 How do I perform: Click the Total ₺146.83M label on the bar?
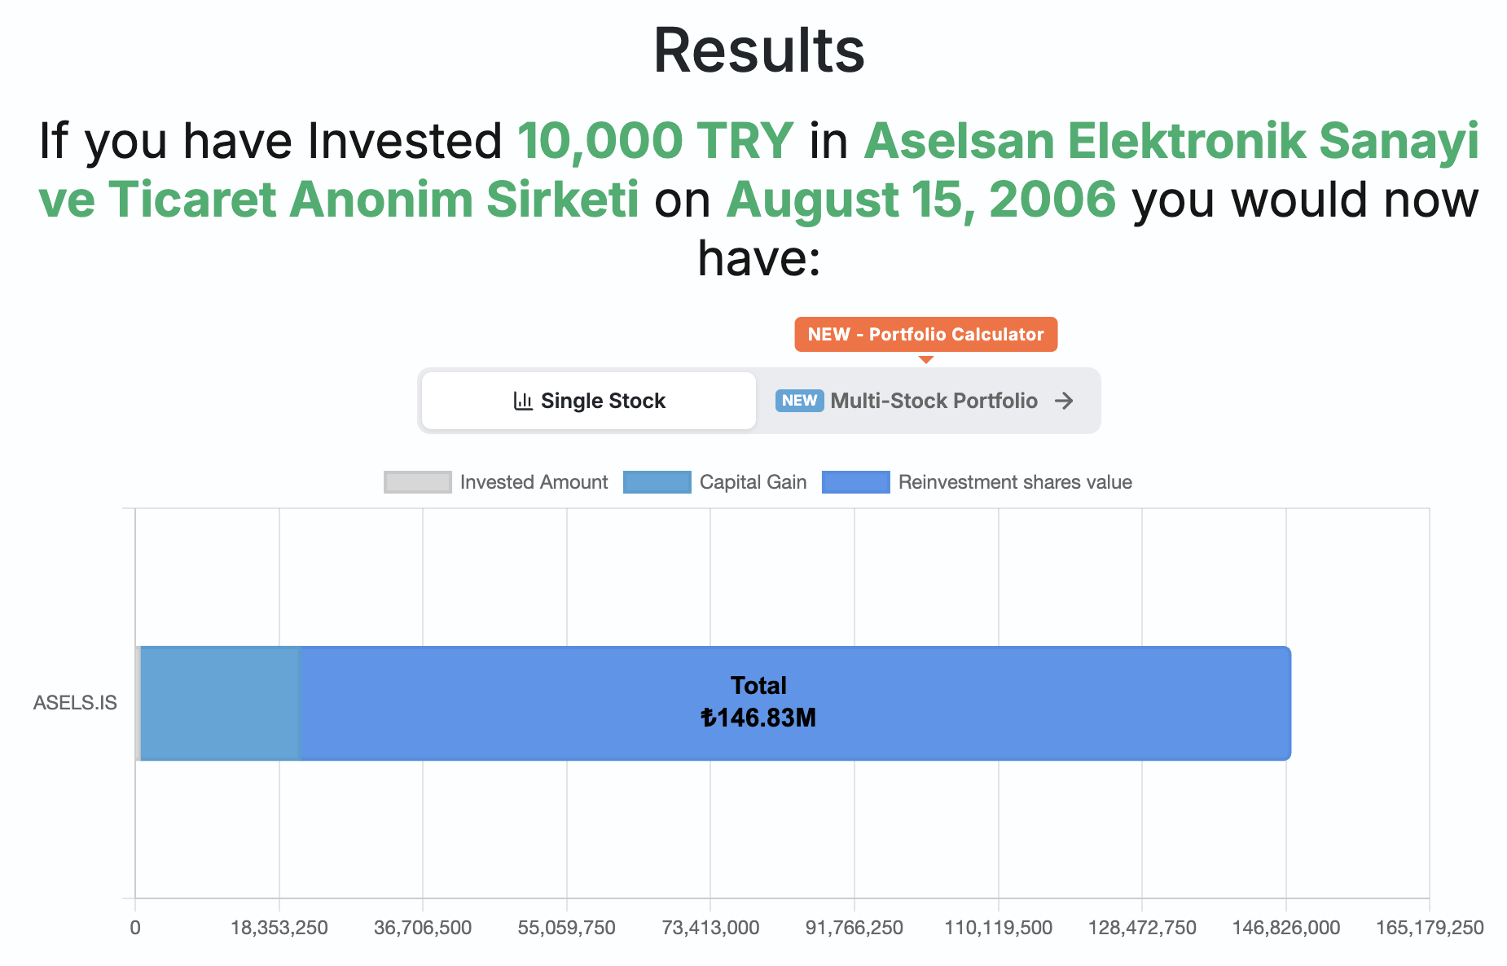point(758,701)
